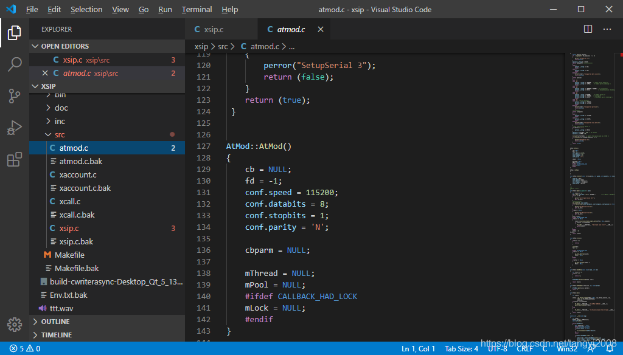Close the atmod.c editor tab
This screenshot has width=623, height=355.
pyautogui.click(x=321, y=29)
